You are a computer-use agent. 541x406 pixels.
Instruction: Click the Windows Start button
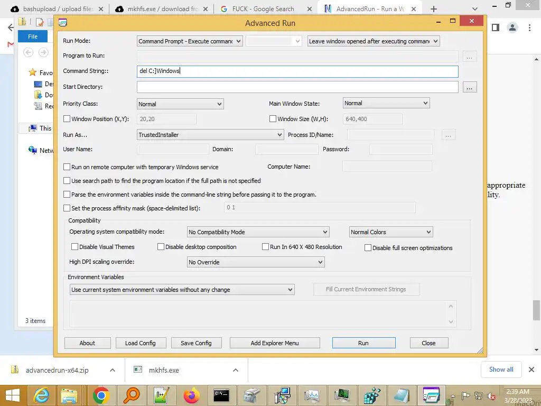click(x=13, y=395)
